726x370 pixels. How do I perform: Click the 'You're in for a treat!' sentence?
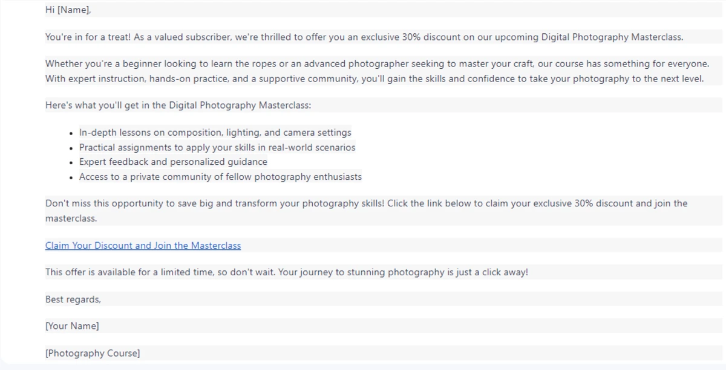[88, 37]
